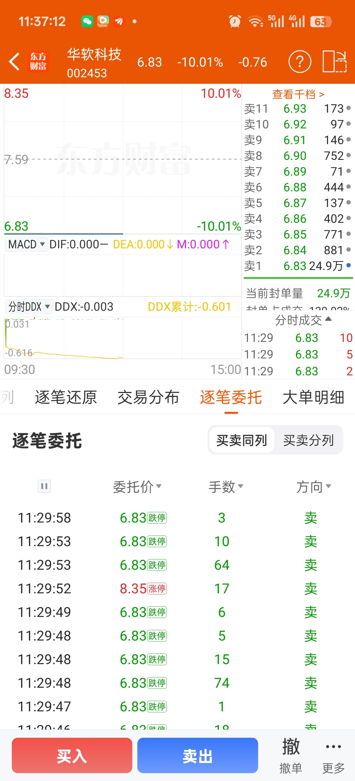This screenshot has height=781, width=355.
Task: Tap the alarm clock status icon
Action: point(235,22)
